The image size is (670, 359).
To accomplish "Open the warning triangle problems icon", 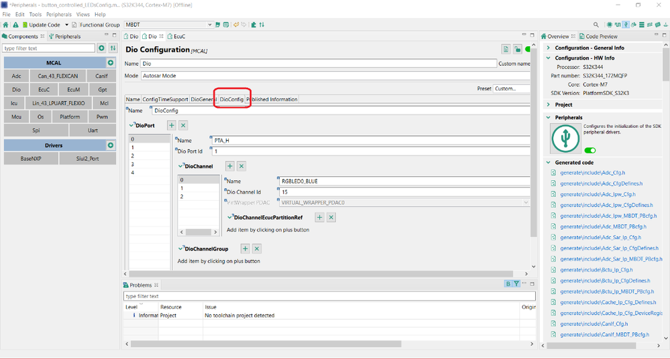I will pyautogui.click(x=15, y=25).
